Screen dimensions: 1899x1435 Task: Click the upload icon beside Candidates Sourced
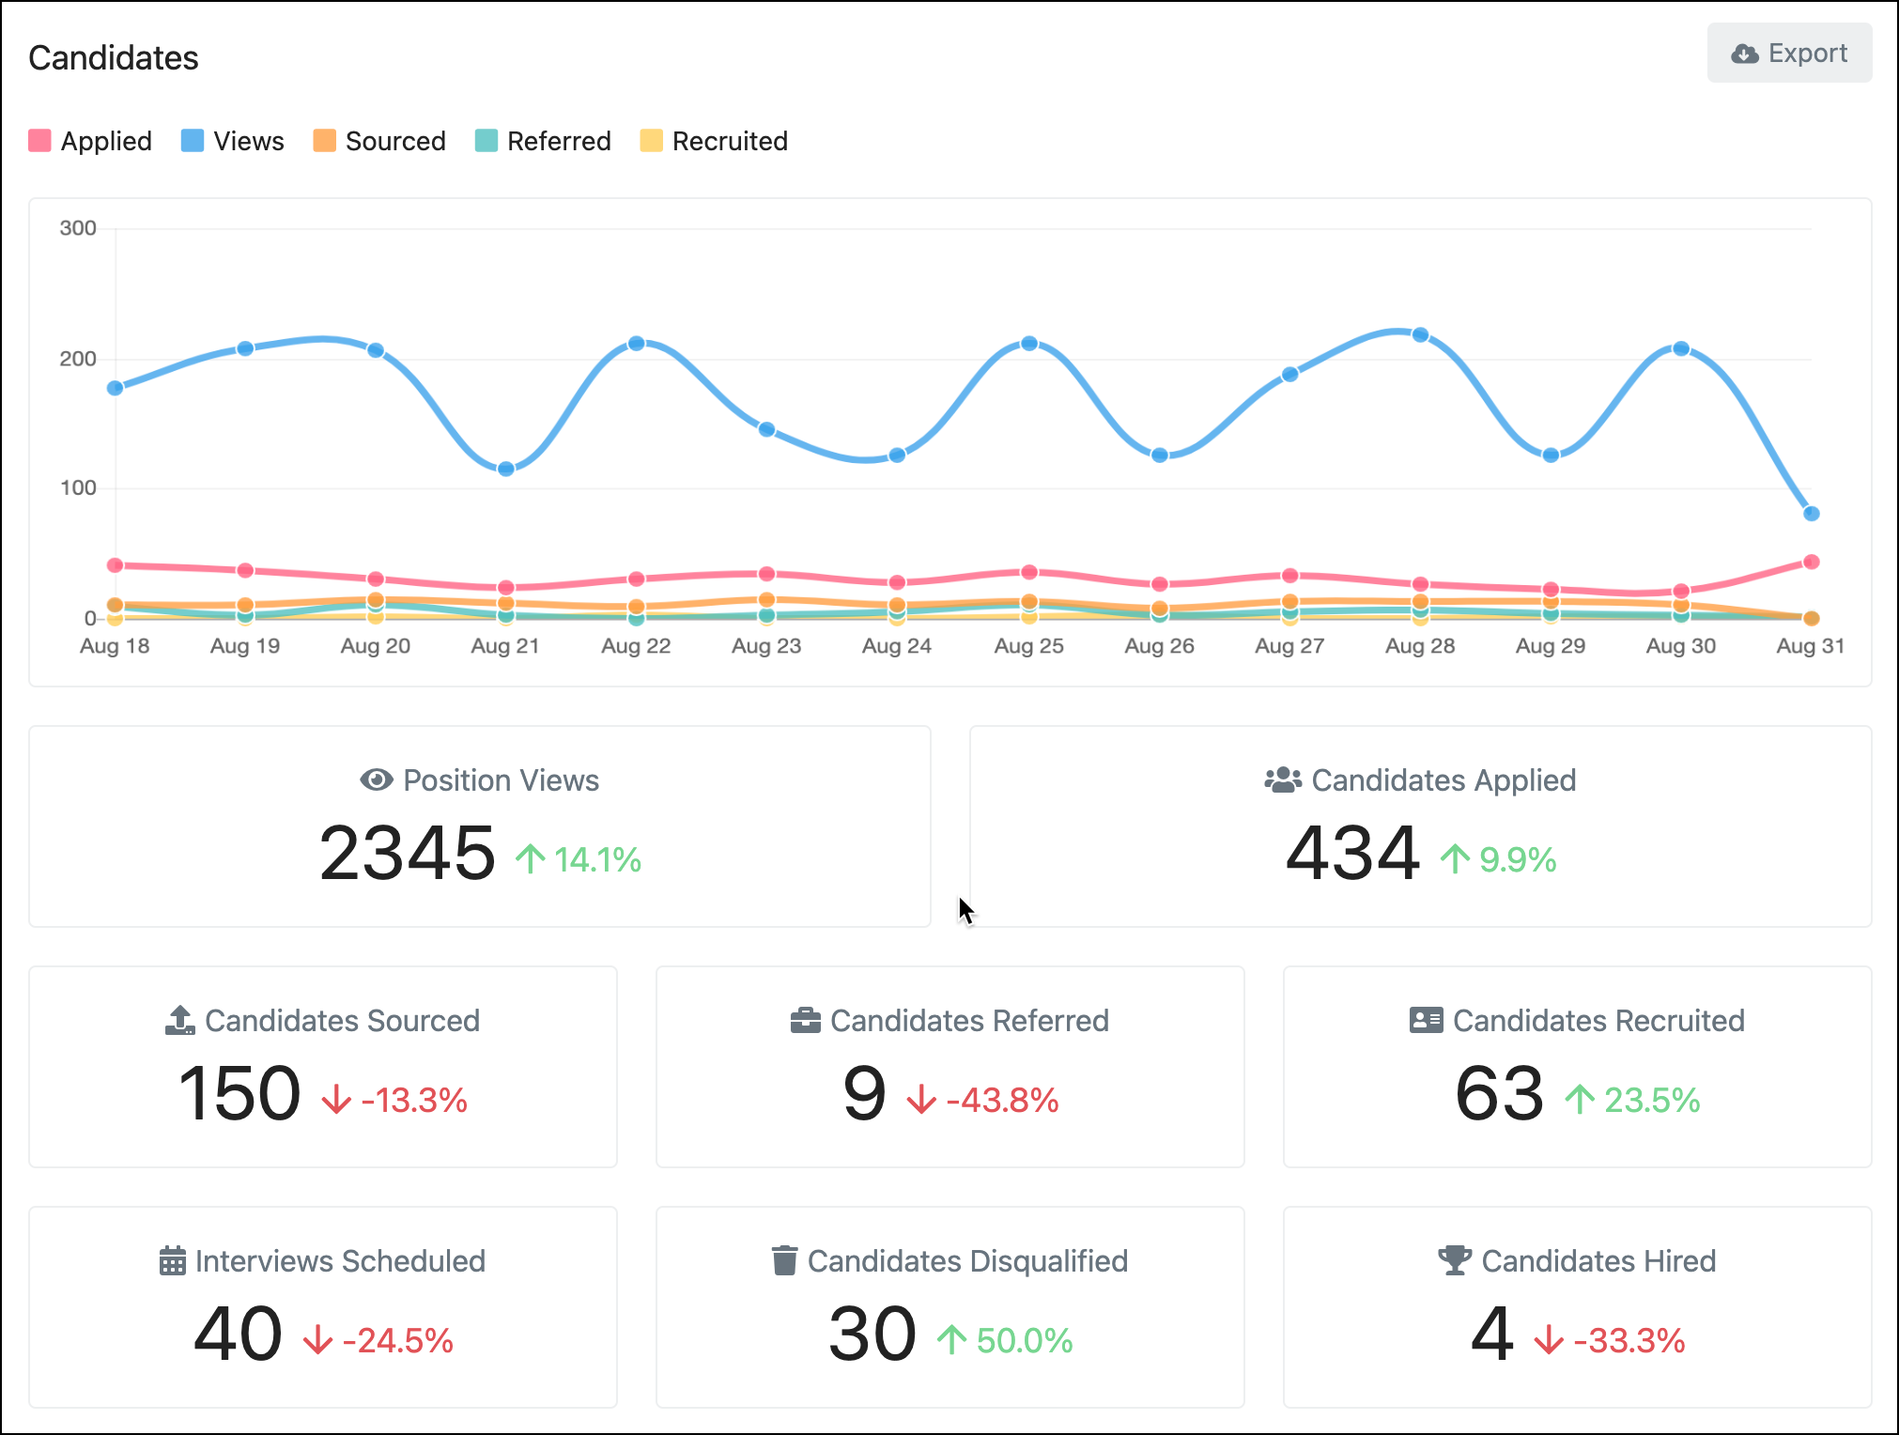[x=179, y=1020]
